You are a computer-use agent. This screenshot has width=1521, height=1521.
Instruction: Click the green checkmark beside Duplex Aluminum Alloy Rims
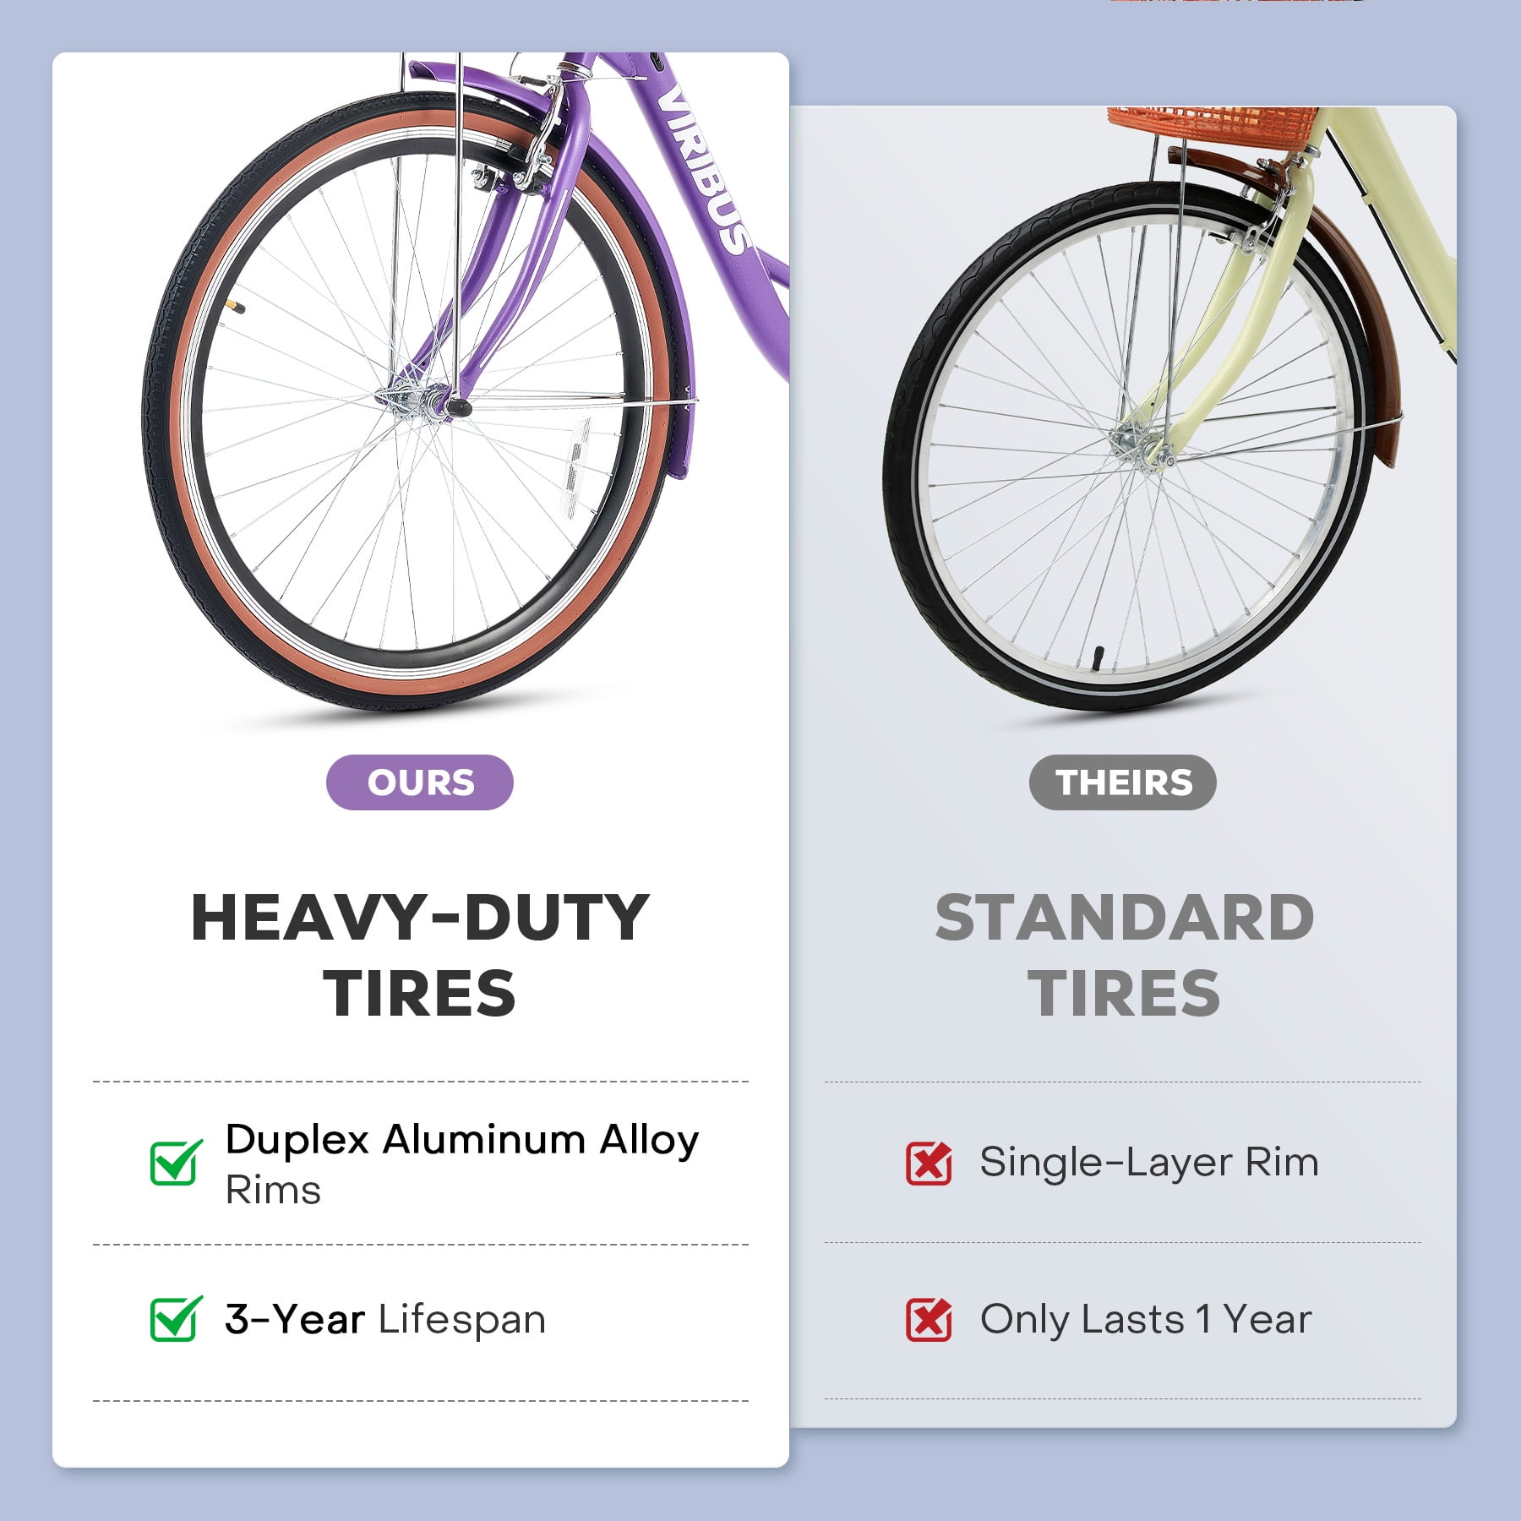(x=176, y=1162)
